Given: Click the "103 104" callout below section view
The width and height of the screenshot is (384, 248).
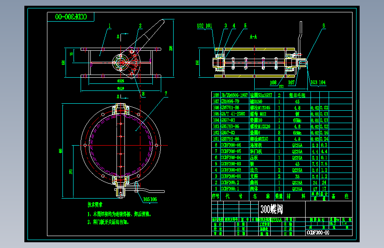Looking at the screenshot, I should point(318,83).
